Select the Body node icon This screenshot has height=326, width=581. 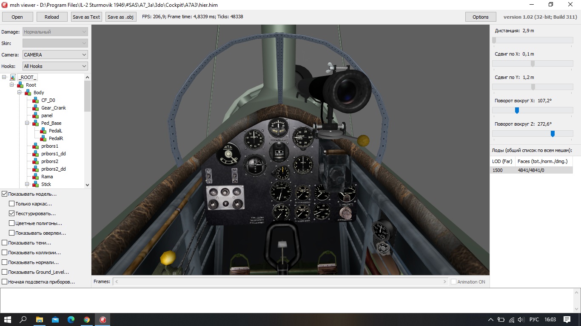28,93
